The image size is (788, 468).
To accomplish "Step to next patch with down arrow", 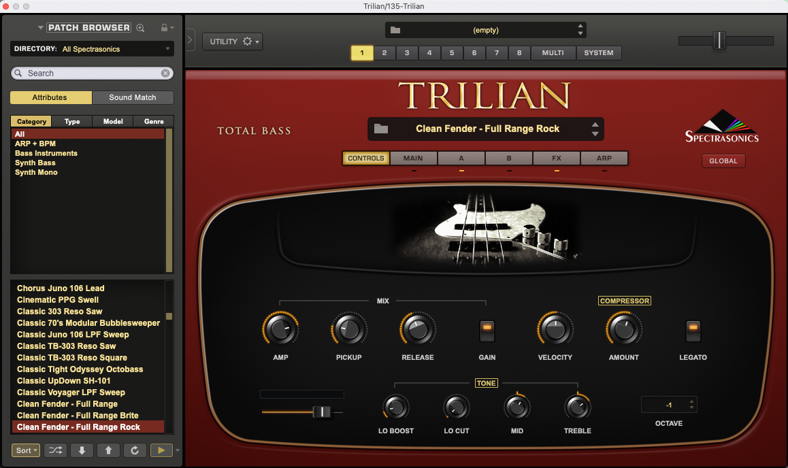I will coord(82,450).
